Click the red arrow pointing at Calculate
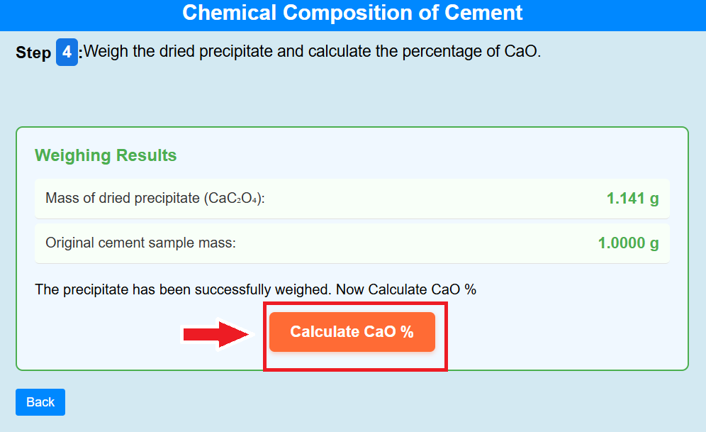This screenshot has height=432, width=706. point(215,333)
